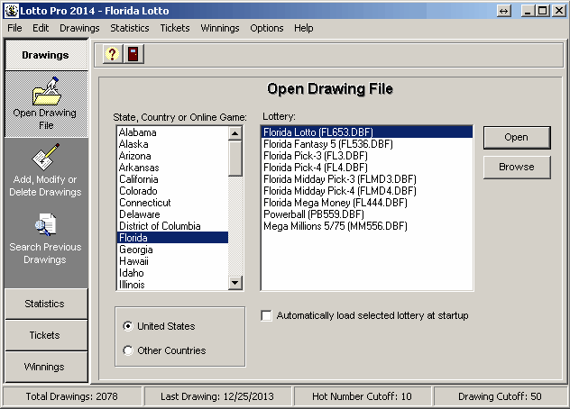Select Illinois in the state list

[x=172, y=285]
